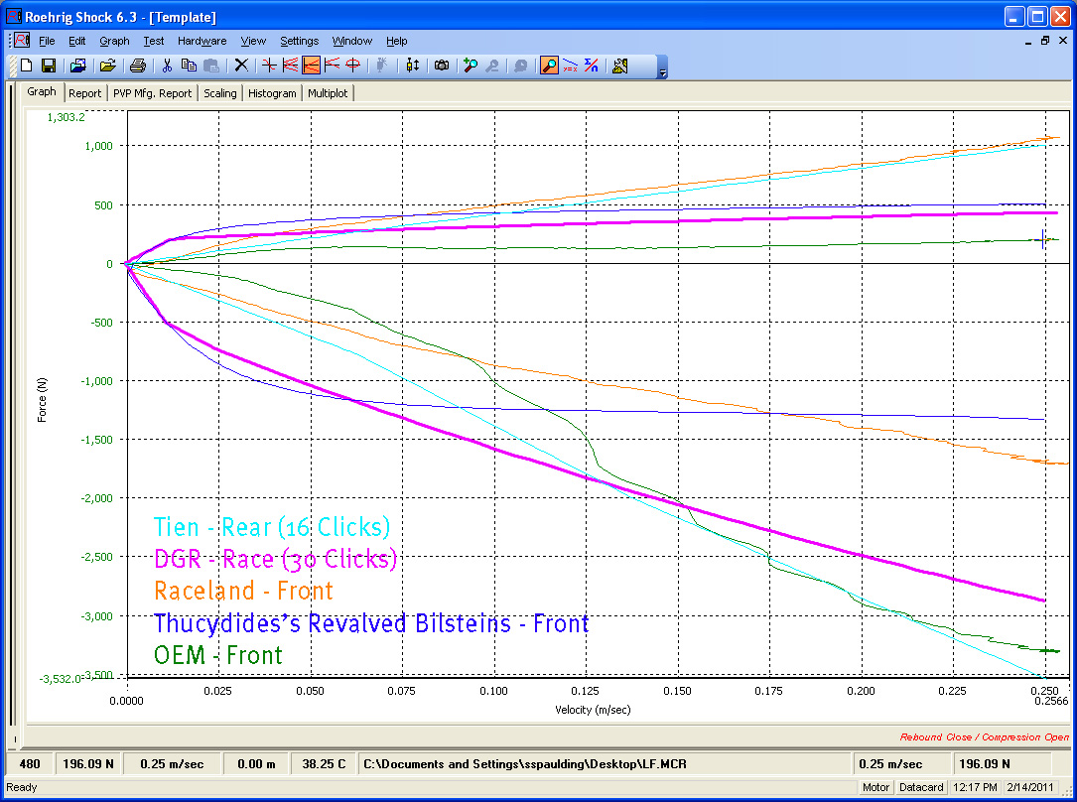Screen dimensions: 1077x802
Task: Click the open folder icon
Action: pyautogui.click(x=107, y=66)
